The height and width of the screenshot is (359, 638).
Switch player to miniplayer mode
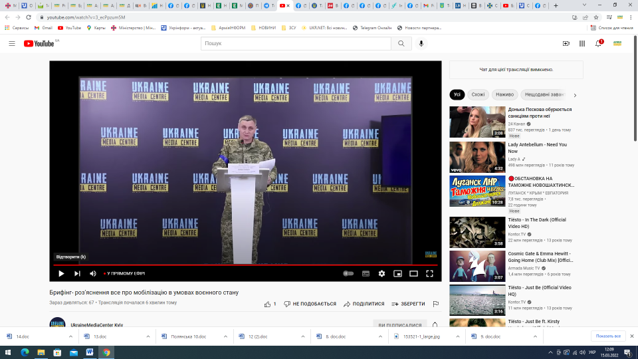[397, 273]
